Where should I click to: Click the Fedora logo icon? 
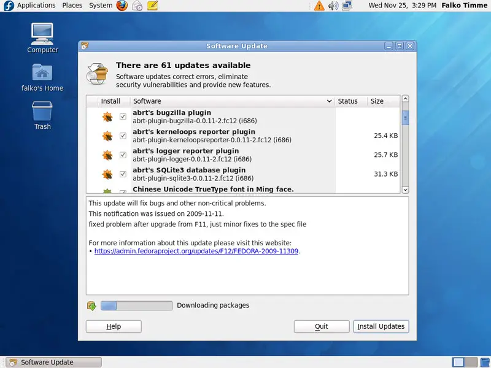9,6
